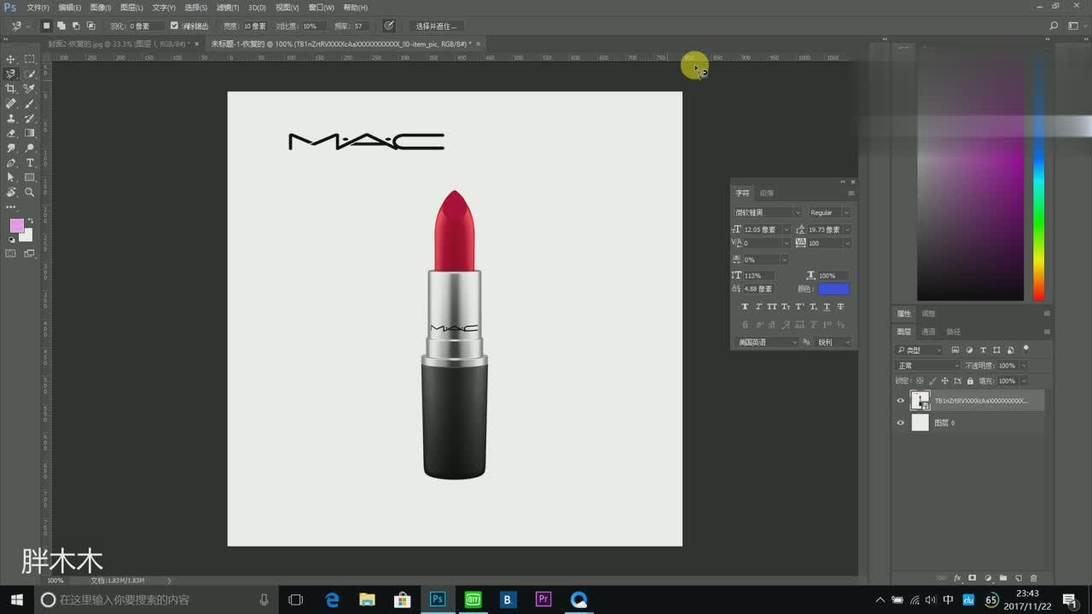1092x614 pixels.
Task: Select the Quick Selection brush tool
Action: 30,74
